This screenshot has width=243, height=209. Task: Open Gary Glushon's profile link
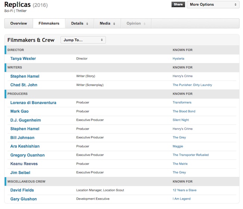pyautogui.click(x=24, y=199)
